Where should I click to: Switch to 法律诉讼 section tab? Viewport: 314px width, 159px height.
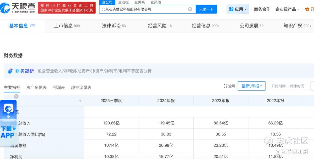click(x=114, y=26)
